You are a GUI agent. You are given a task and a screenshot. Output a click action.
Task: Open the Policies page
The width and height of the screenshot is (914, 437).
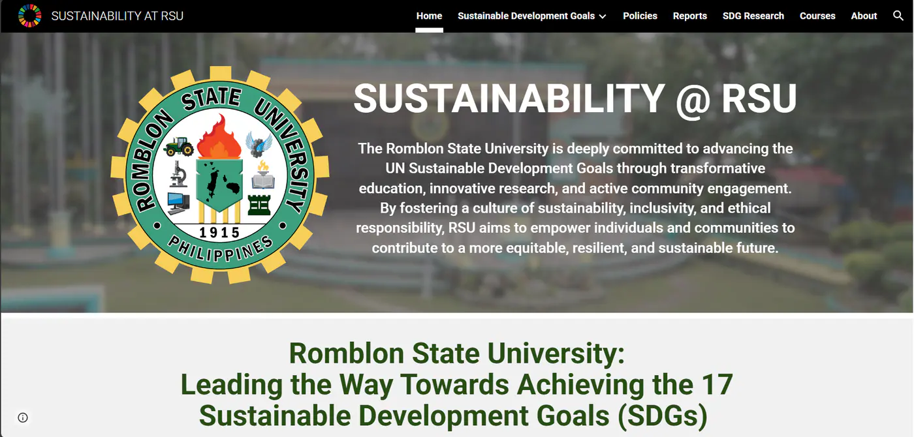pos(640,16)
